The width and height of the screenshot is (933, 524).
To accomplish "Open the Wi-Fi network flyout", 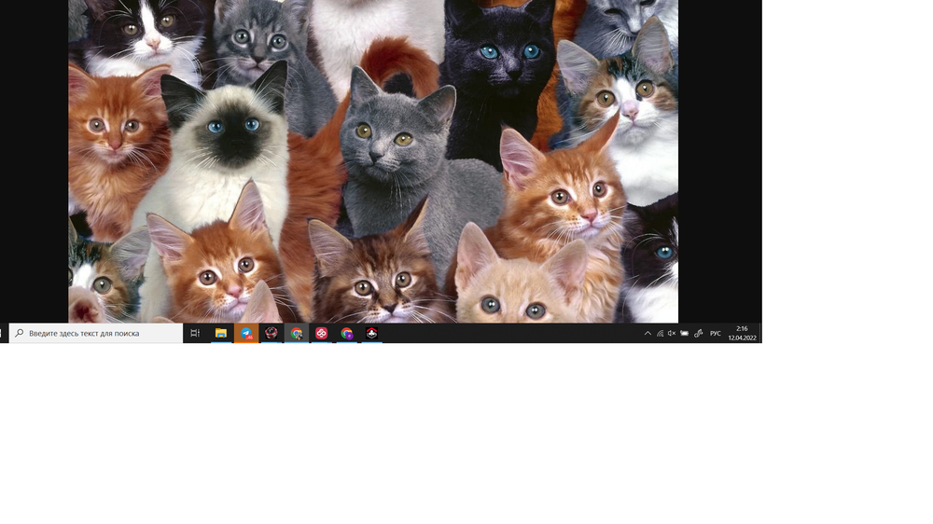I will pyautogui.click(x=660, y=333).
